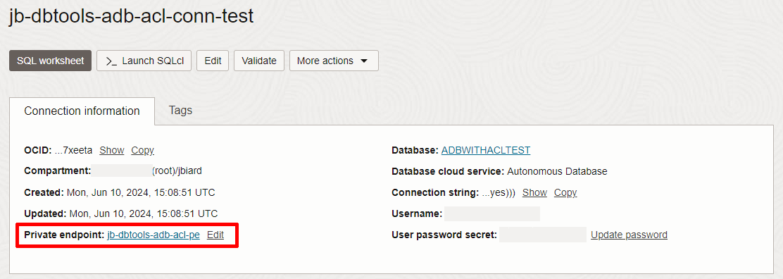This screenshot has height=279, width=783.
Task: Copy the OCID to clipboard
Action: pyautogui.click(x=143, y=150)
